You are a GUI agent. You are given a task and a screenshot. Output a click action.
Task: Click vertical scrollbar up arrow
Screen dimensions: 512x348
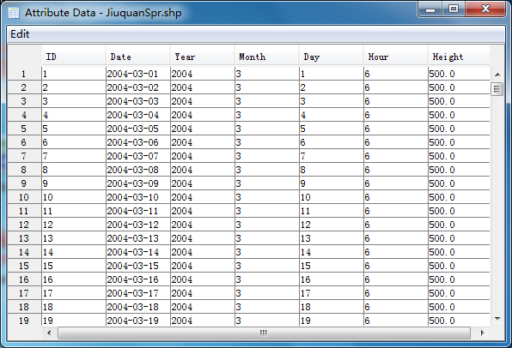[x=497, y=75]
